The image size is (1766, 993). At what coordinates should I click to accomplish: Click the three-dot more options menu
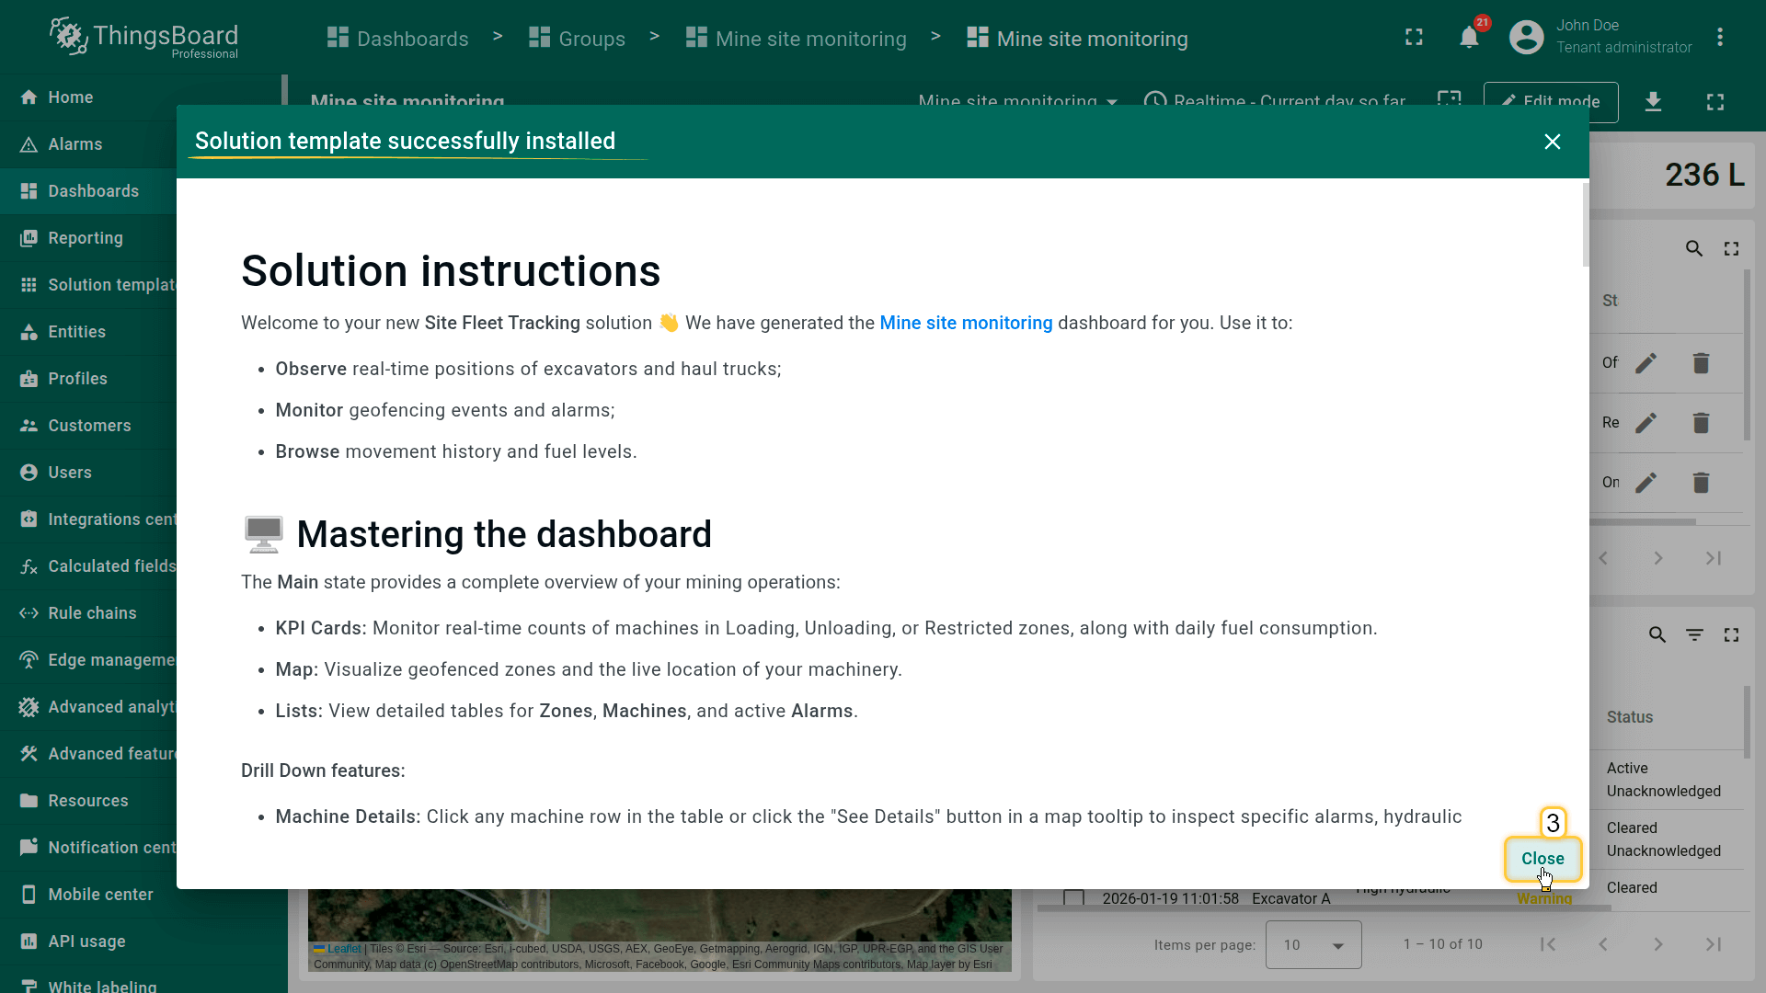point(1719,38)
